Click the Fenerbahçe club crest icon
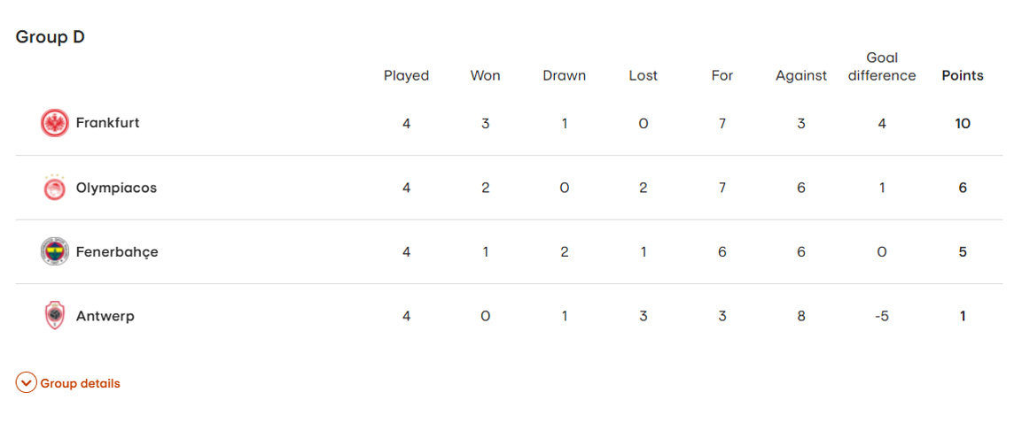 click(55, 251)
